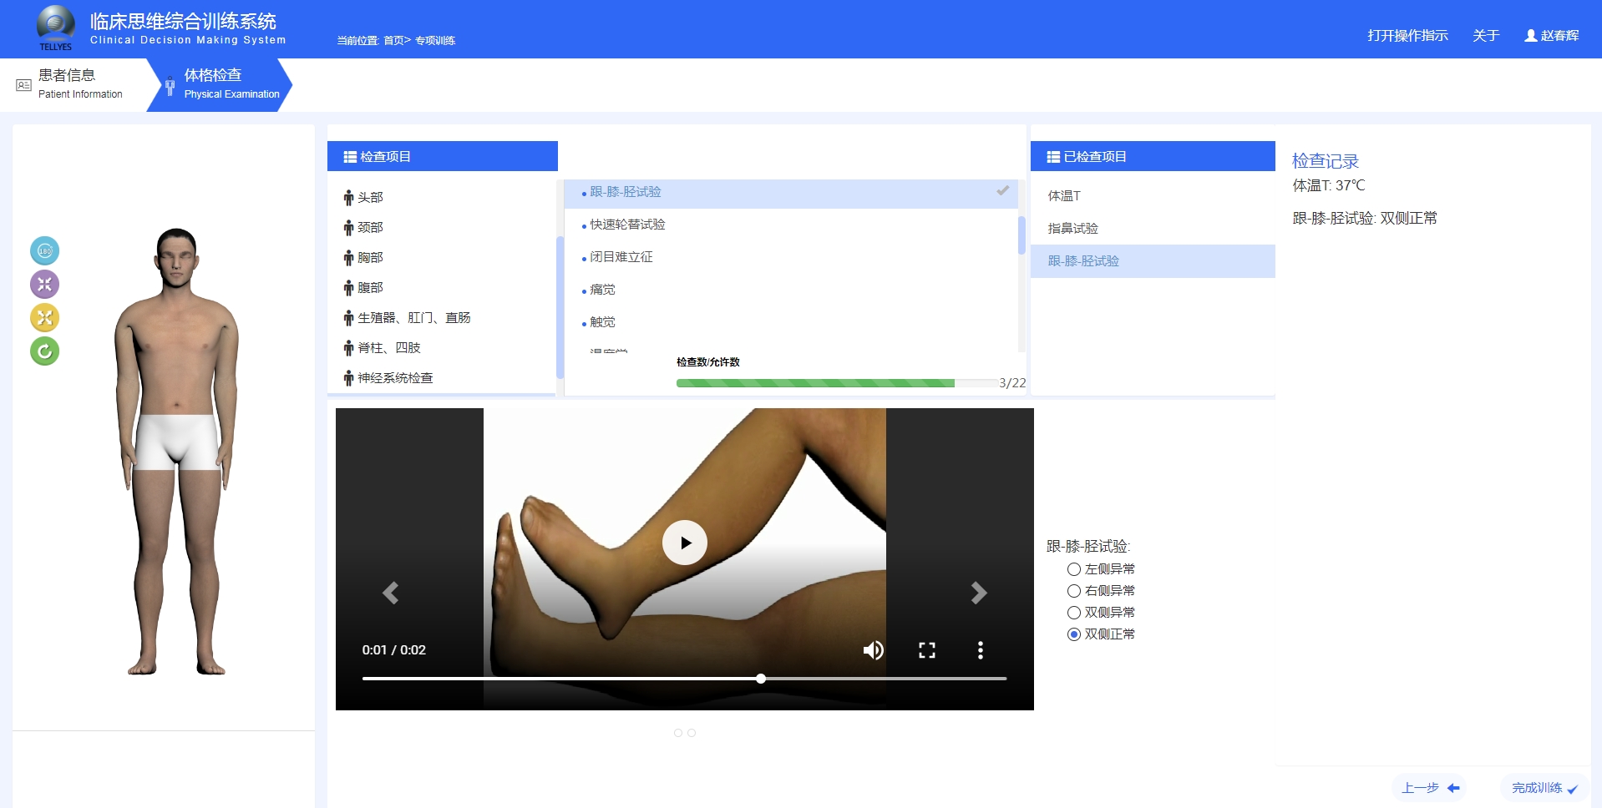
Task: Mute the video using the speaker icon
Action: click(874, 650)
